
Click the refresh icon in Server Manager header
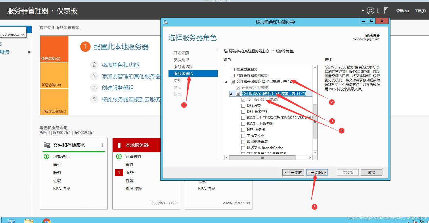tap(370, 11)
